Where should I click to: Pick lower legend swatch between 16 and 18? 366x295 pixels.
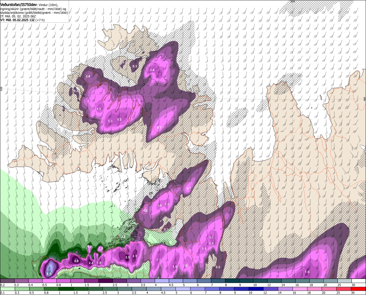coord(300,289)
